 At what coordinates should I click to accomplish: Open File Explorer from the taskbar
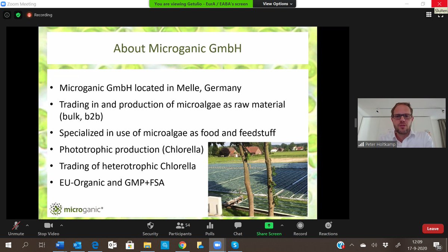[x=147, y=245]
